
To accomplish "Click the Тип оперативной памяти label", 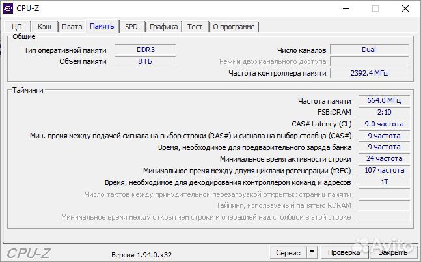I will [65, 50].
